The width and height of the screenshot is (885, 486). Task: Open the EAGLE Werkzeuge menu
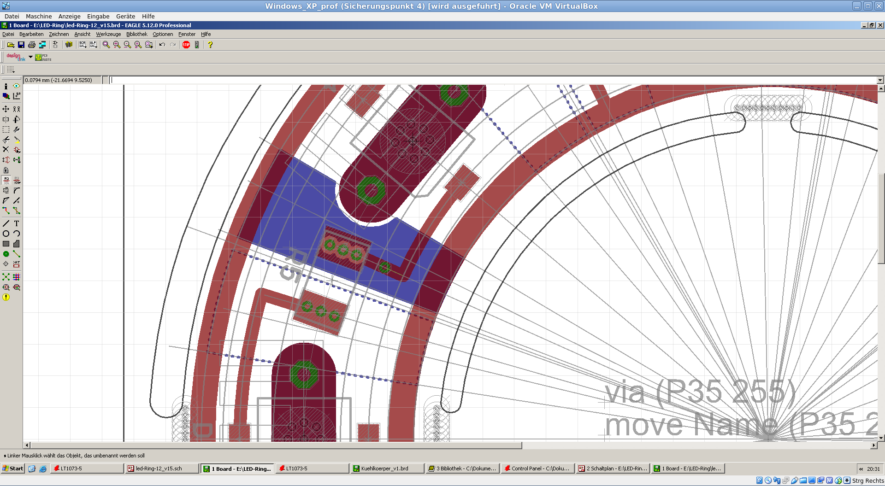108,34
